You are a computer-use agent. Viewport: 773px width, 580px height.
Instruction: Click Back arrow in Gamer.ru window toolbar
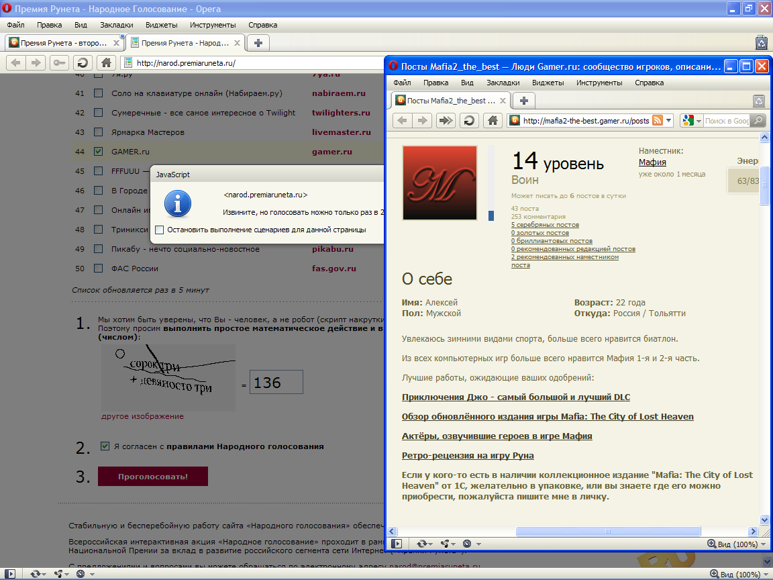click(403, 120)
